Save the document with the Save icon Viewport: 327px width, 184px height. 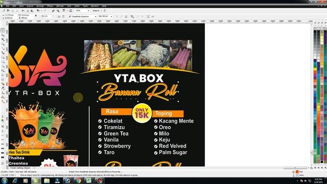[x=13, y=10]
